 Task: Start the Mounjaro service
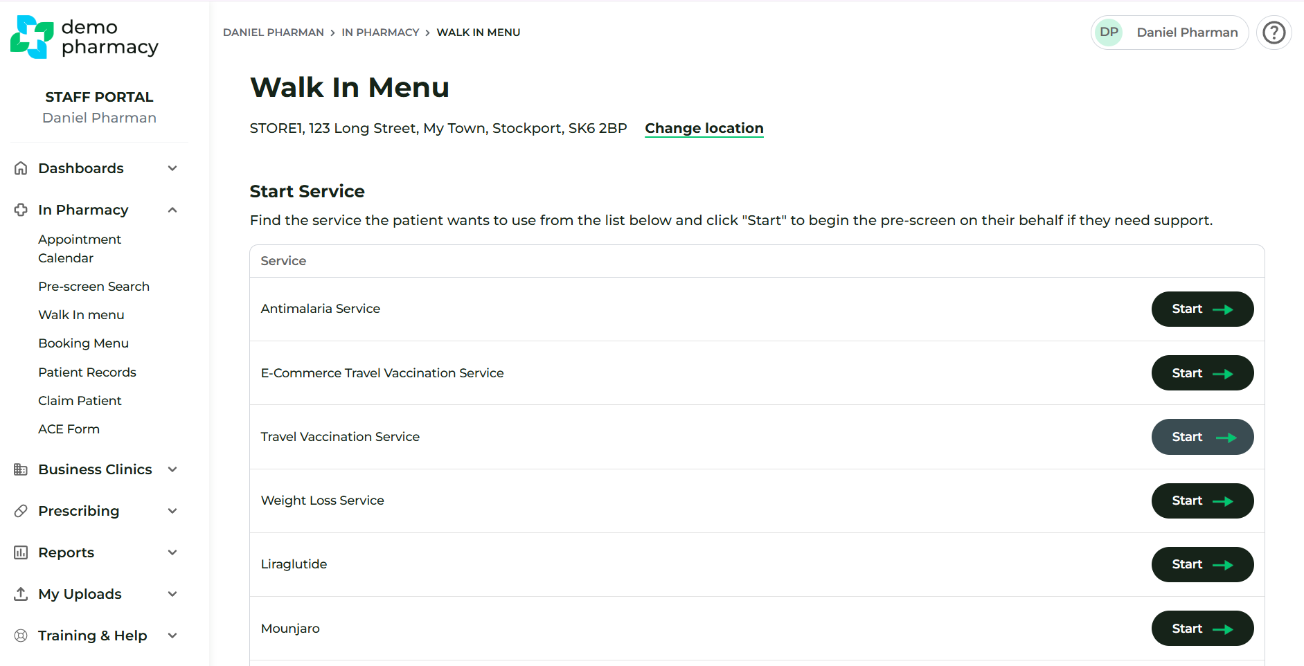pyautogui.click(x=1202, y=629)
